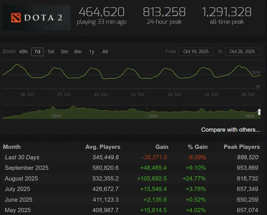Click the To date field Oct 26, 2025
267x215 pixels.
click(x=242, y=51)
